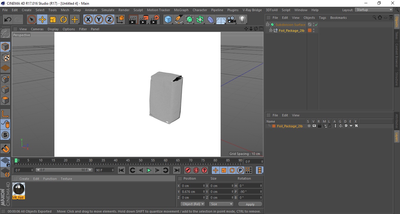Toggle Foil_Package_2lb layer lock icon
400x214 pixels.
coord(330,126)
